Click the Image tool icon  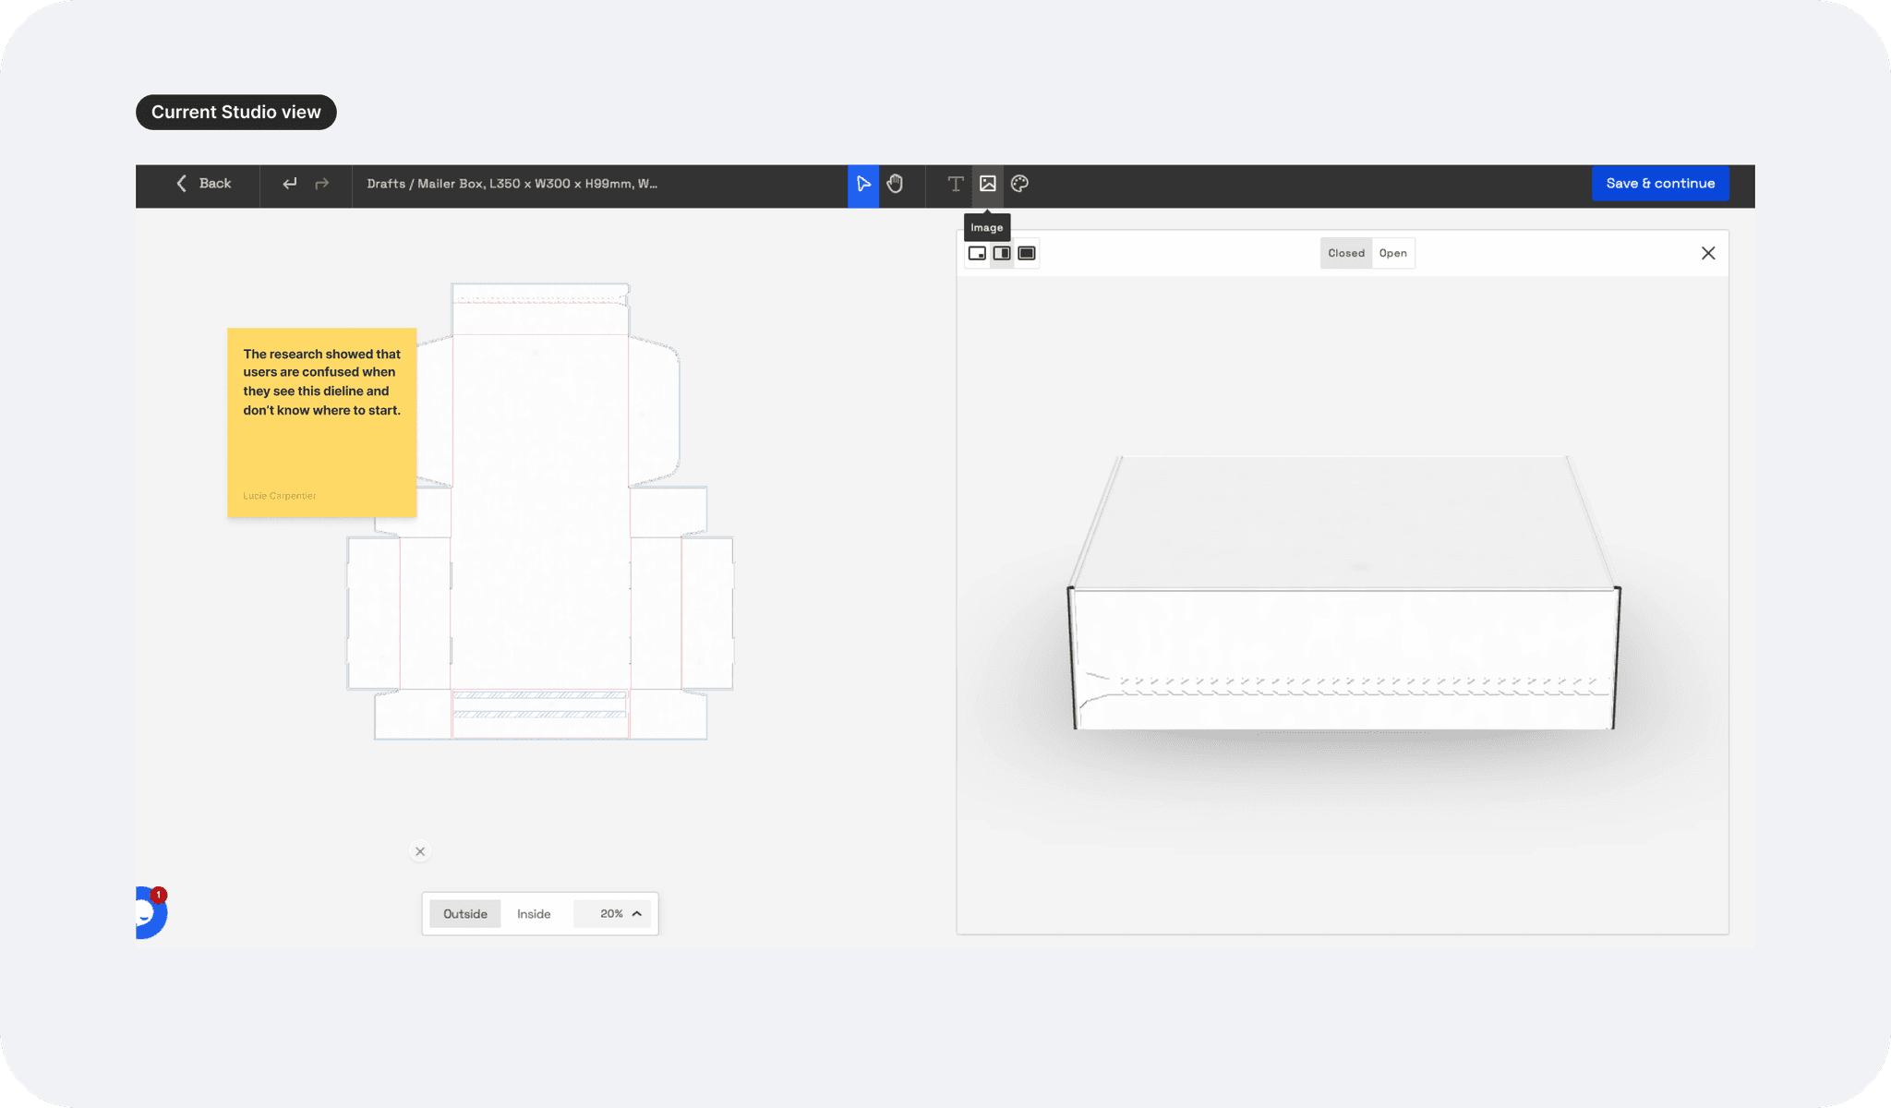(988, 184)
